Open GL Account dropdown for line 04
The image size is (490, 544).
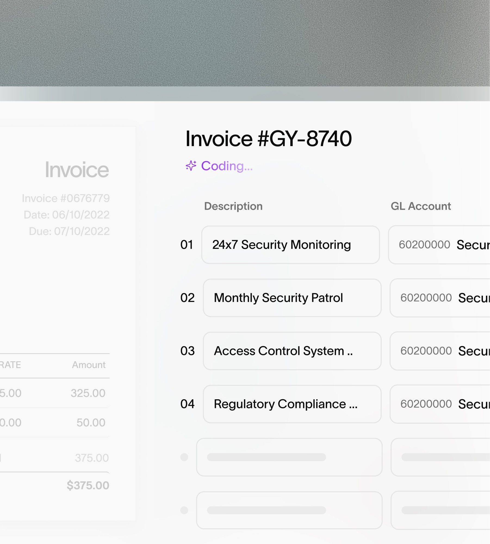[x=440, y=404]
